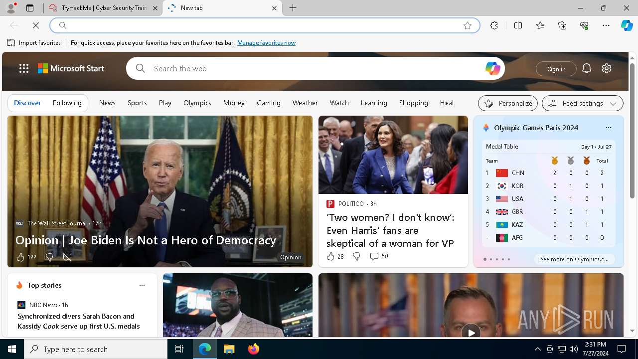Enable split screen view

(518, 25)
